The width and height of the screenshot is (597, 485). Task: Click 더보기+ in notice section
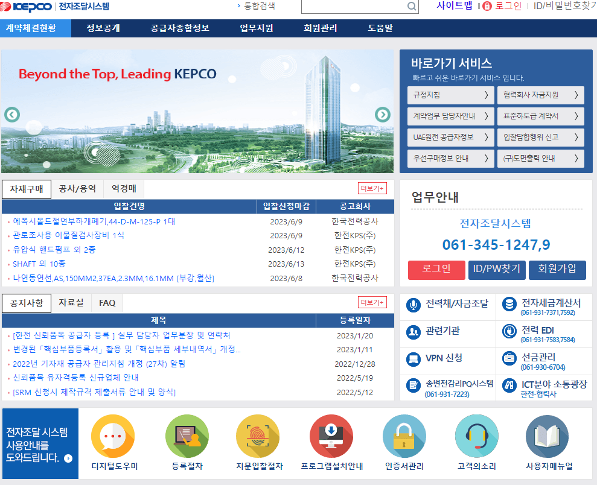coord(372,302)
